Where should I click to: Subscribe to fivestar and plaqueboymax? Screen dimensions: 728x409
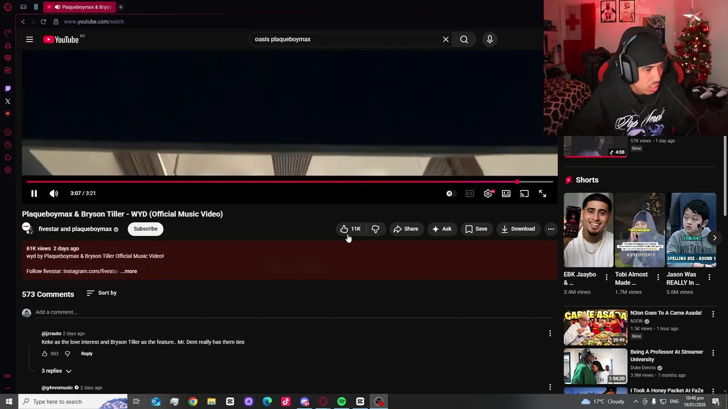point(146,229)
